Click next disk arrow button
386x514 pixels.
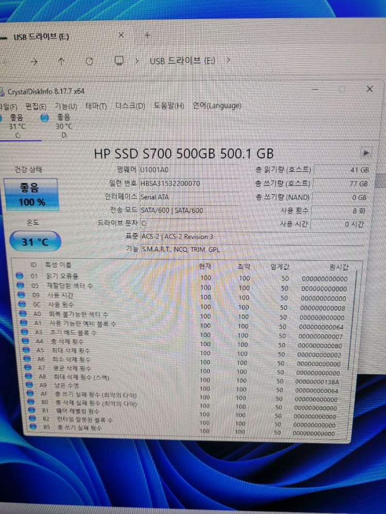366,153
